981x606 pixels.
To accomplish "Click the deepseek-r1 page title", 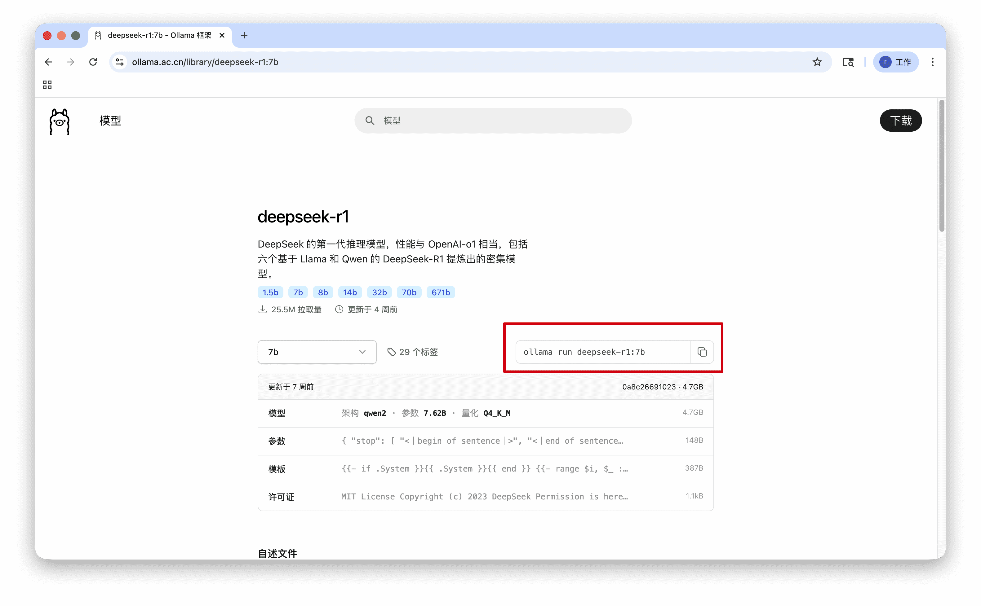I will pos(303,217).
